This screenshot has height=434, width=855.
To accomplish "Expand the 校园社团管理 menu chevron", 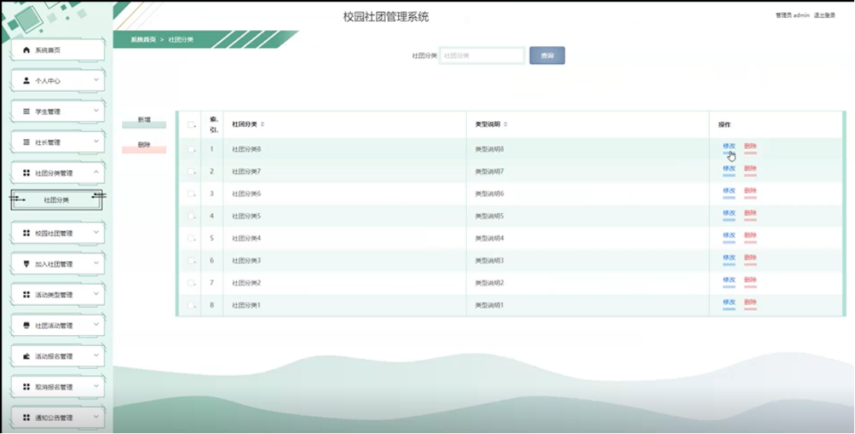I will [96, 232].
